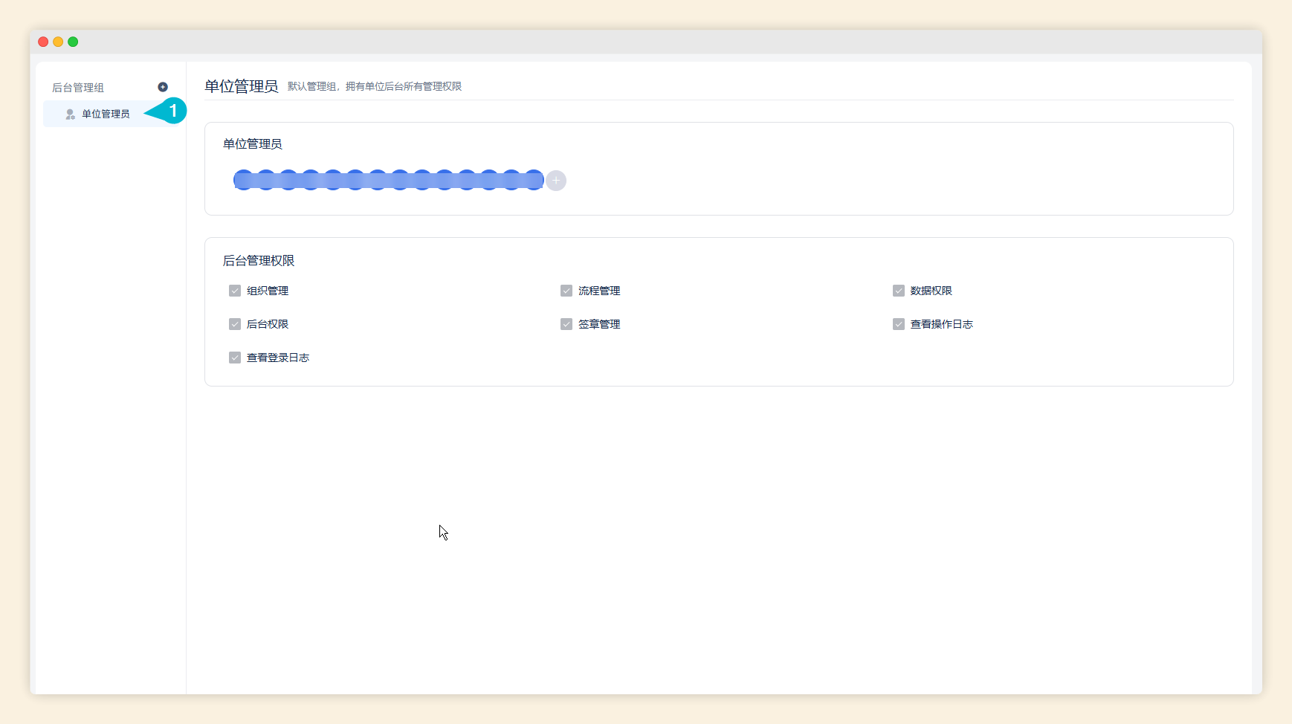Click the large 单位管理员 page title
The height and width of the screenshot is (724, 1292).
[242, 86]
